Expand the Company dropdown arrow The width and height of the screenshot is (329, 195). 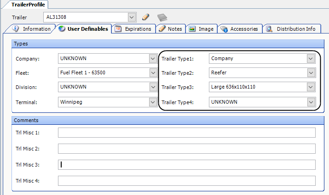[153, 59]
